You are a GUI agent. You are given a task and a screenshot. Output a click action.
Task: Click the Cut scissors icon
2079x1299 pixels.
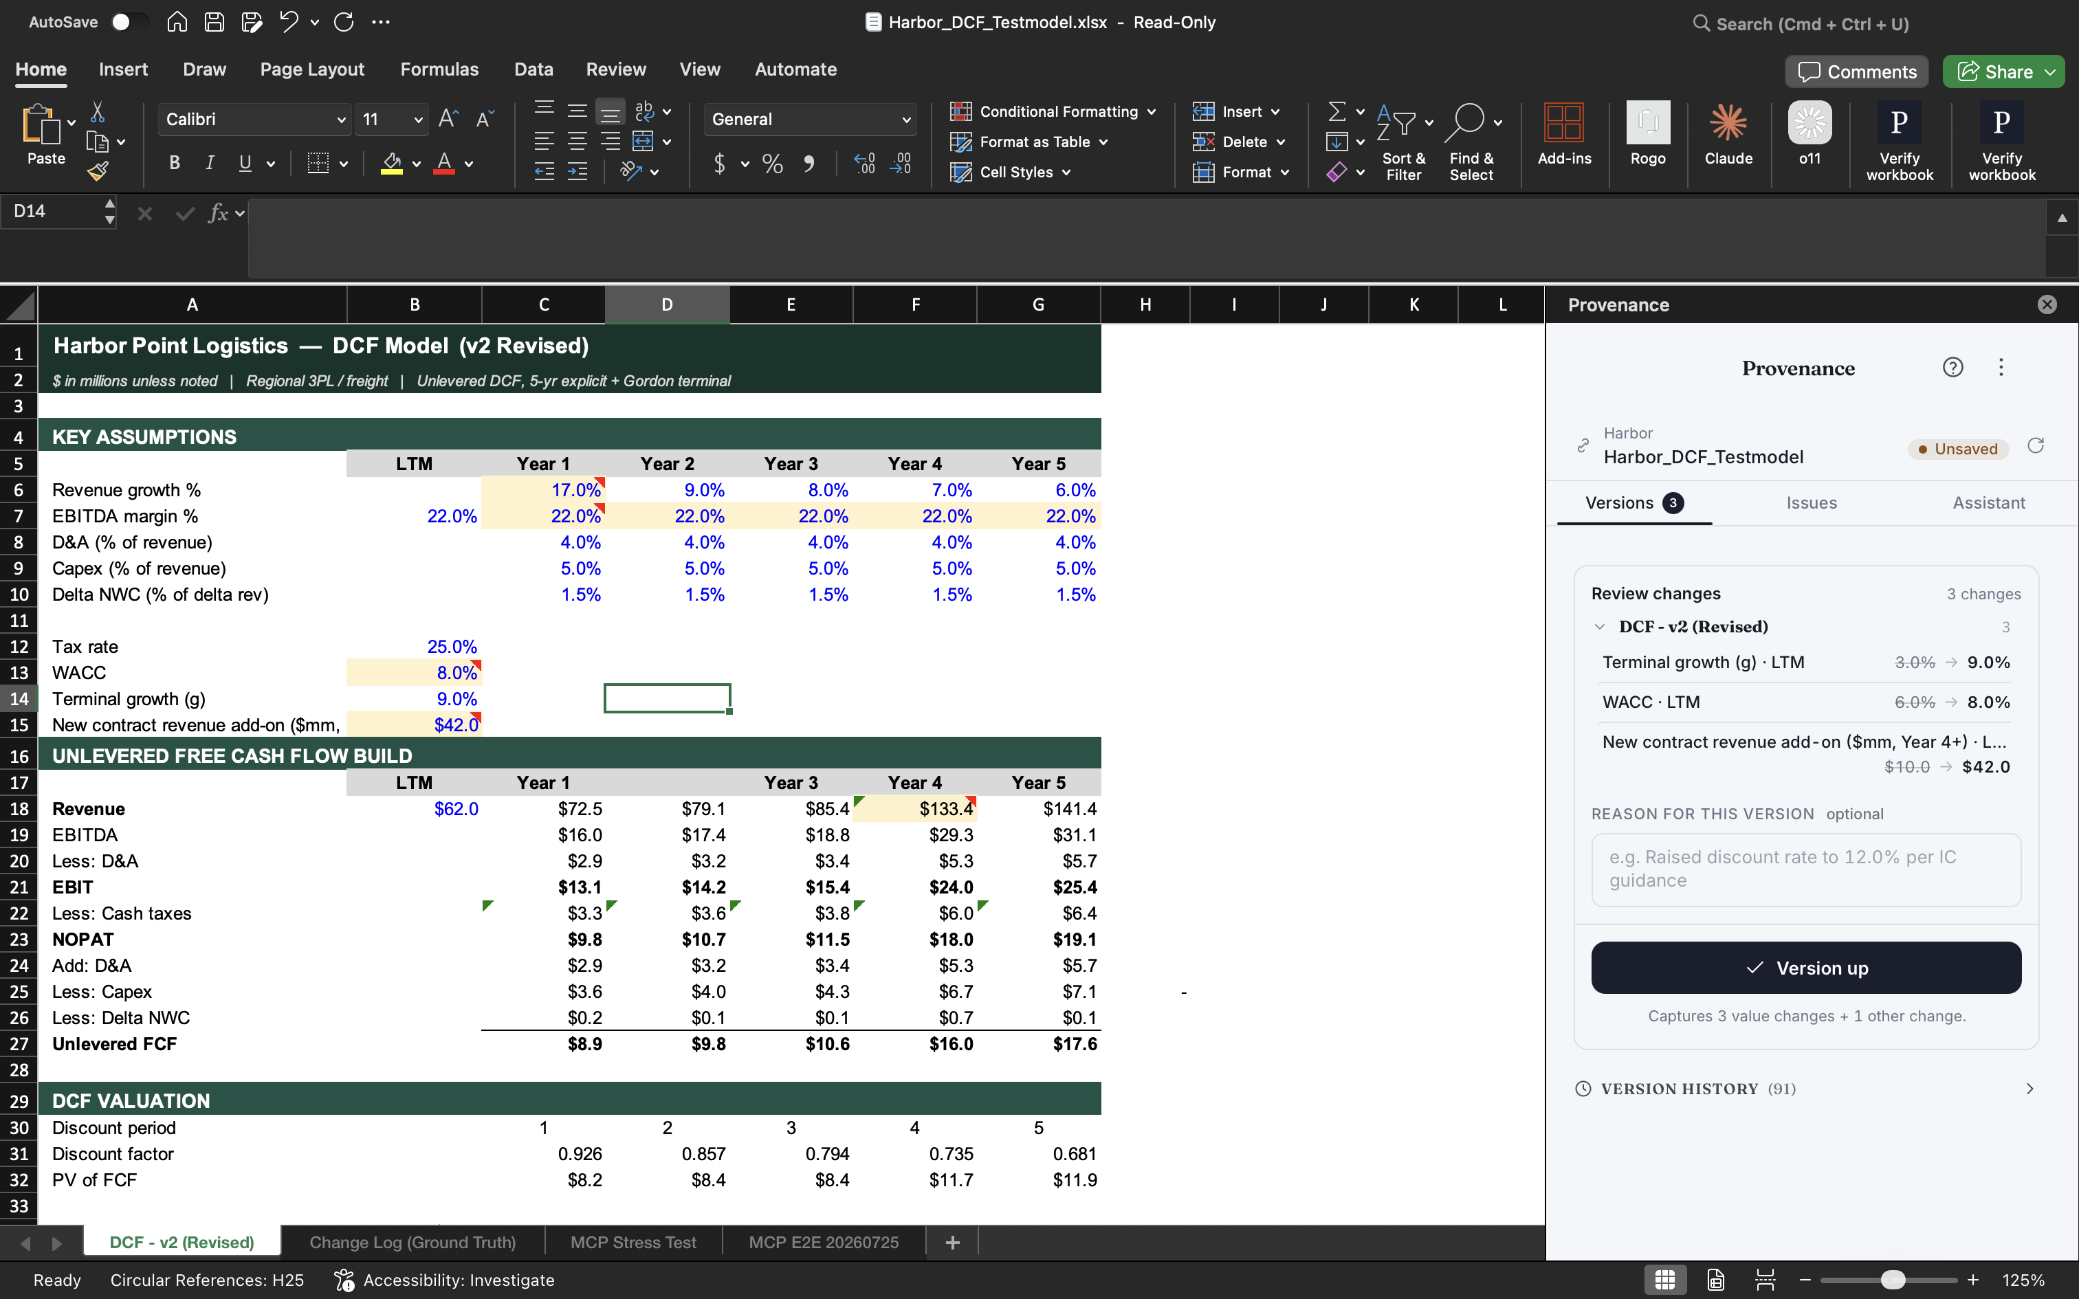(98, 113)
